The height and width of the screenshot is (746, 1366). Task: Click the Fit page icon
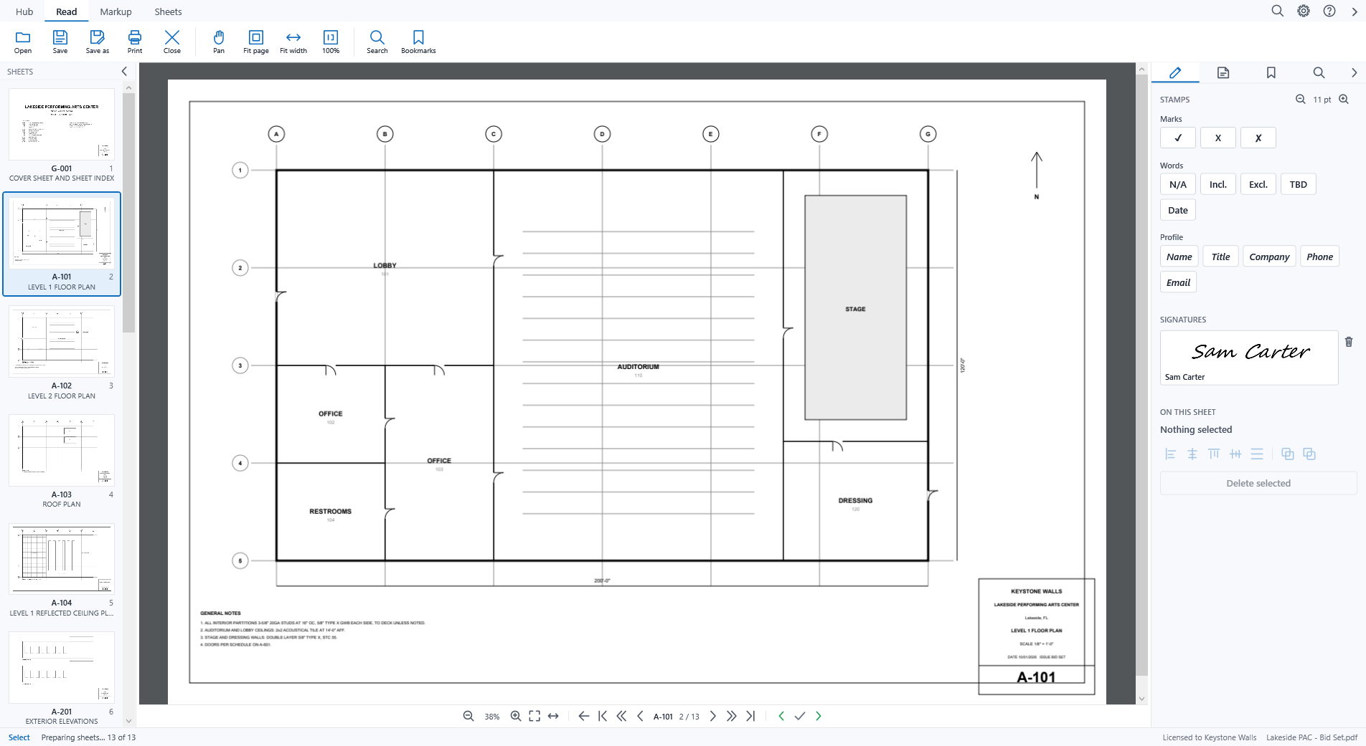point(256,42)
